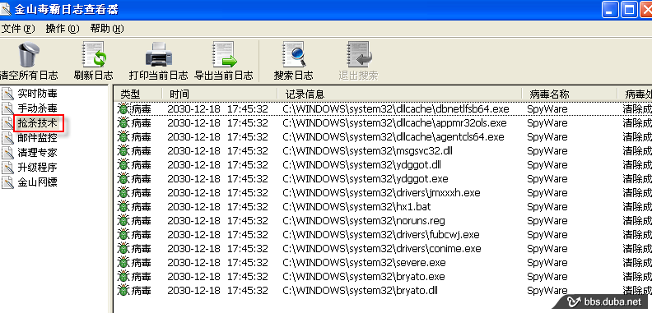
Task: Click the bug icon on appmr32ols.exe row
Action: pos(123,123)
